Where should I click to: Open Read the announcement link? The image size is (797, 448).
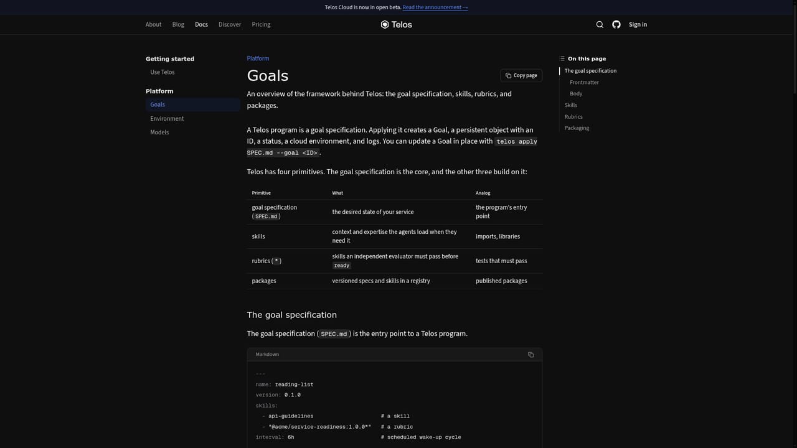pyautogui.click(x=435, y=7)
